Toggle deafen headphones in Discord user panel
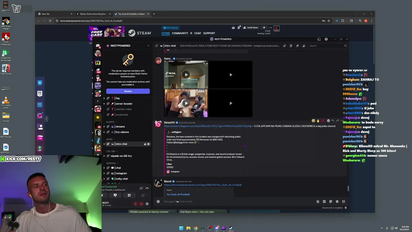The height and width of the screenshot is (232, 412). pos(141,204)
